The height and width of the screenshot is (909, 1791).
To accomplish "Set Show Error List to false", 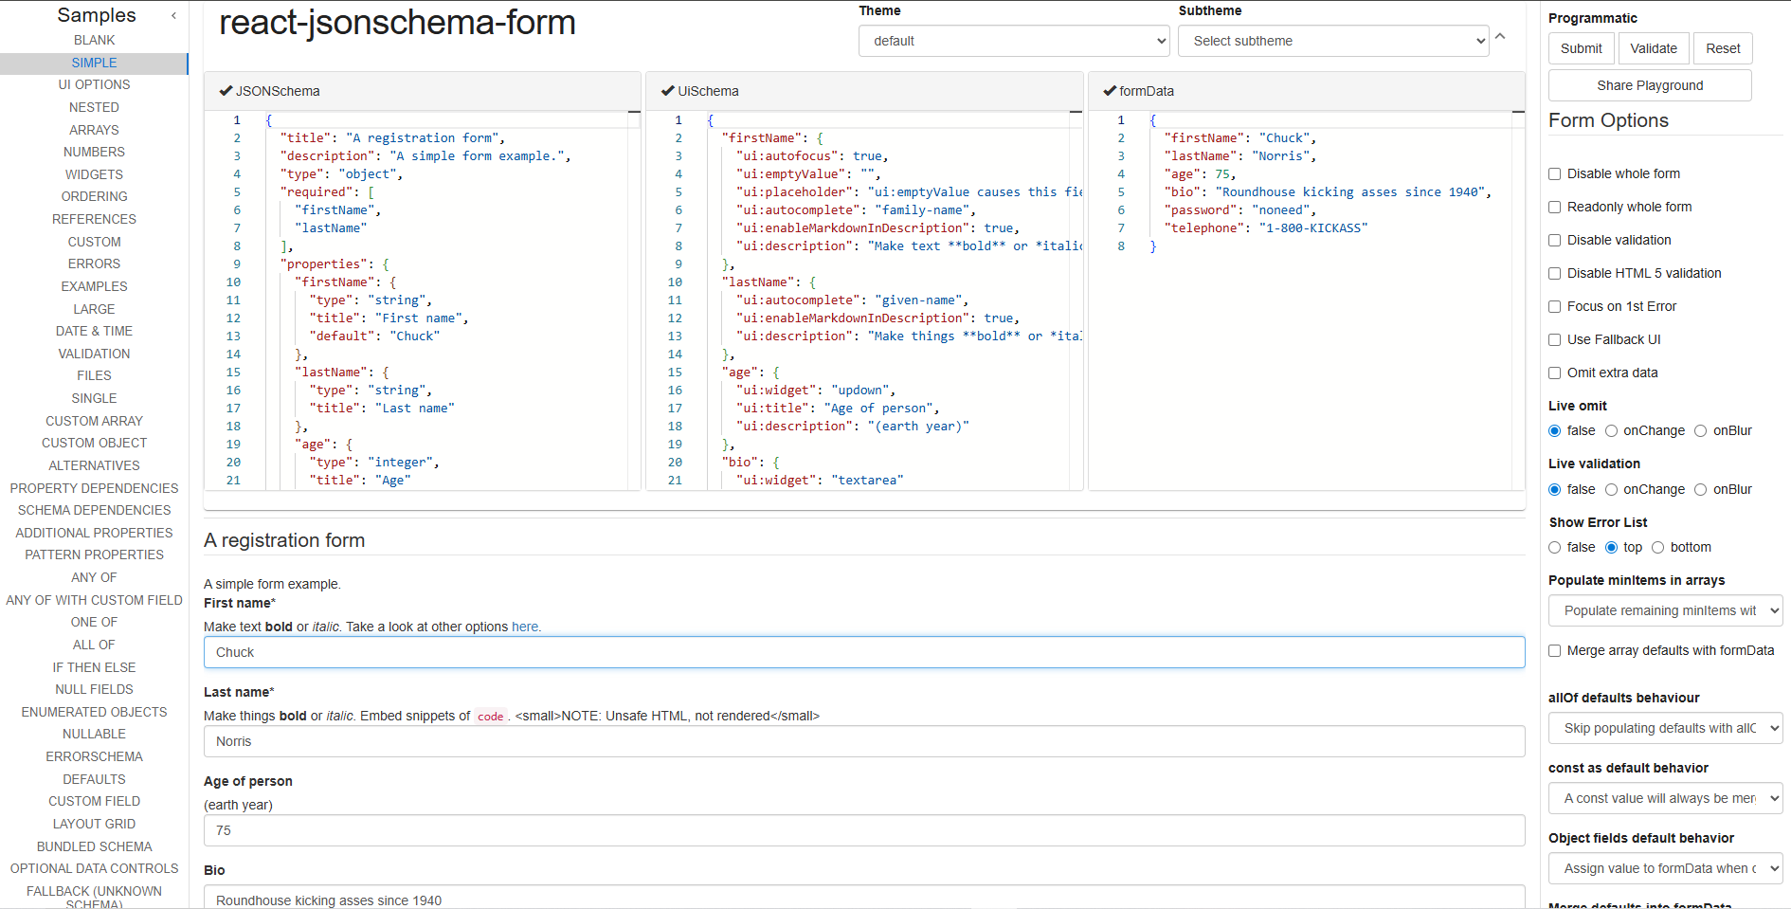I will 1554,547.
